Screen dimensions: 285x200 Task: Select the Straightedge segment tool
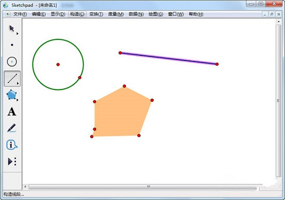[x=12, y=79]
